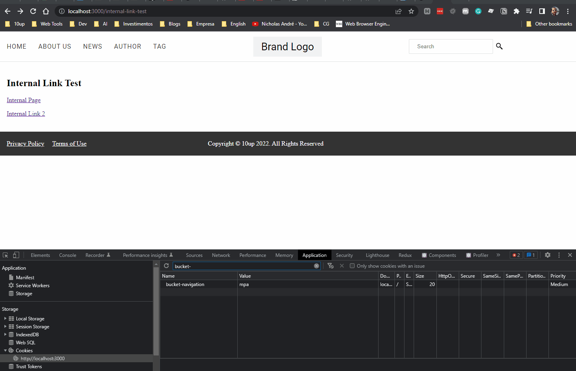Go back to the previous page
576x371 pixels.
pyautogui.click(x=8, y=11)
